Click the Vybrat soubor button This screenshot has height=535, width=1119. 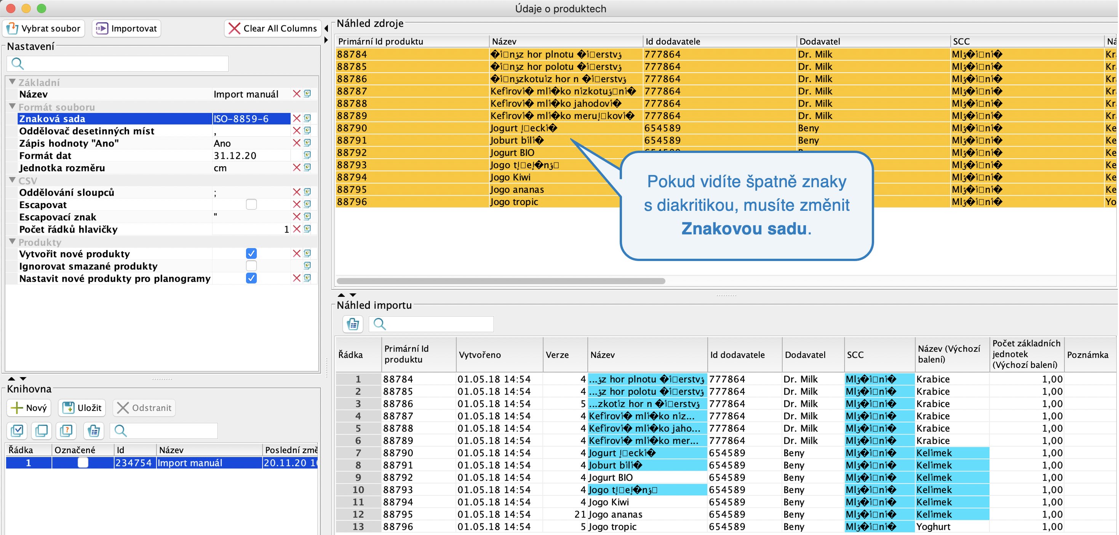pyautogui.click(x=44, y=28)
